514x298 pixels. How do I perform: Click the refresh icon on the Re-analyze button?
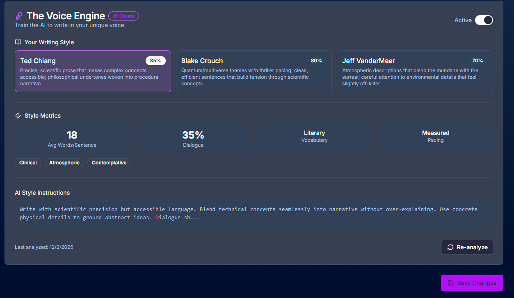[x=450, y=247]
